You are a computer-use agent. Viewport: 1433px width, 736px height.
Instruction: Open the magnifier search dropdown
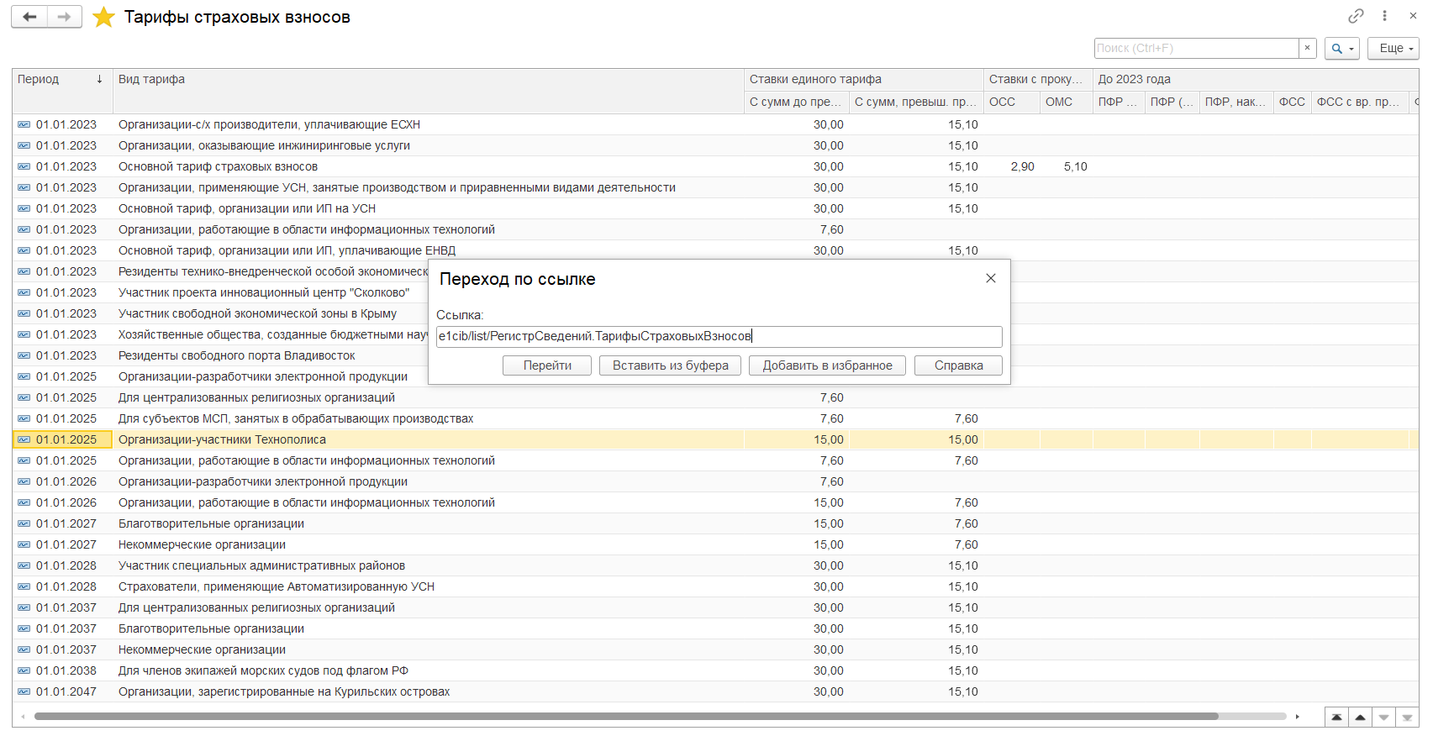pyautogui.click(x=1341, y=49)
